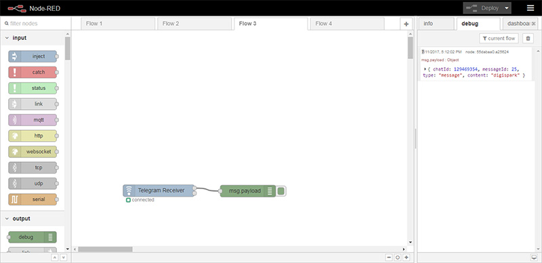Toggle the msg.payload debug node output button
Image resolution: width=542 pixels, height=263 pixels.
281,190
